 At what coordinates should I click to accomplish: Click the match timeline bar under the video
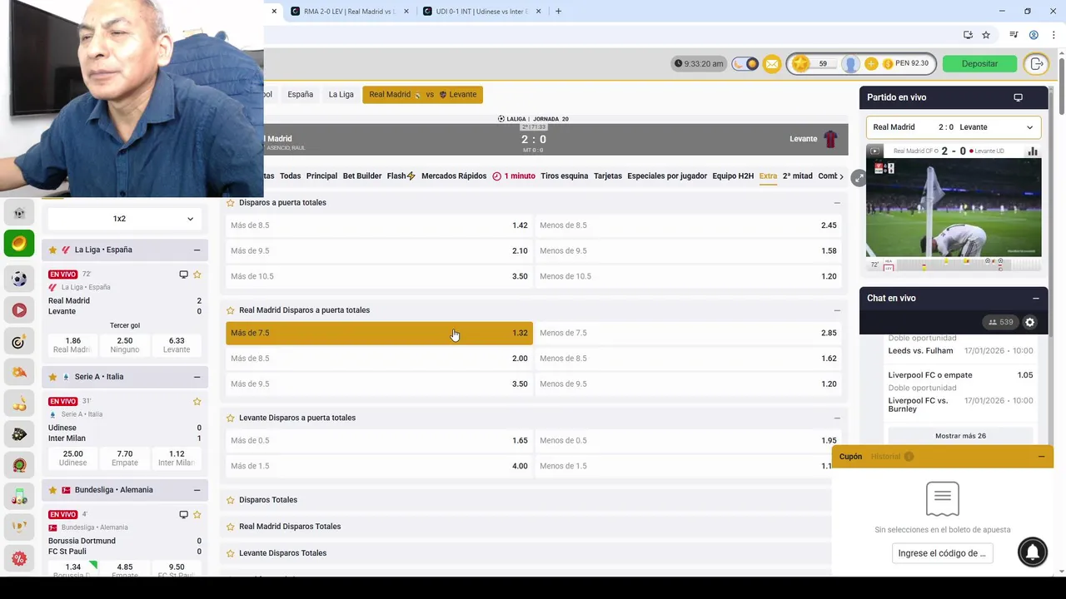coord(954,265)
